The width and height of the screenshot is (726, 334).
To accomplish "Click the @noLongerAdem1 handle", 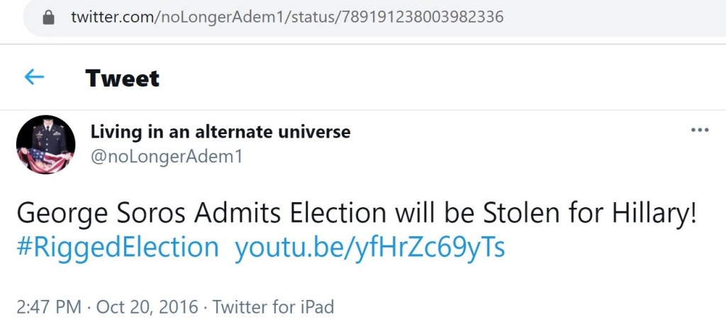I will pyautogui.click(x=167, y=157).
